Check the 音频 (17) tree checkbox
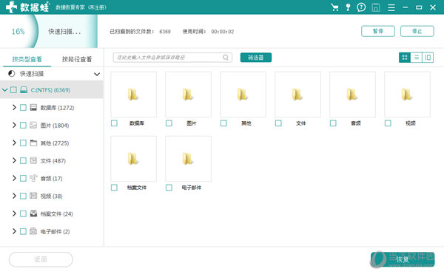Screen dimensions: 444x277 pyautogui.click(x=23, y=178)
